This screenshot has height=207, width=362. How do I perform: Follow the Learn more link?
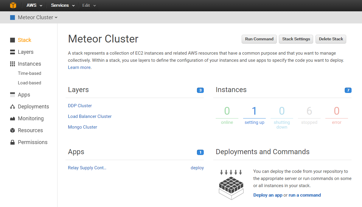(79, 67)
